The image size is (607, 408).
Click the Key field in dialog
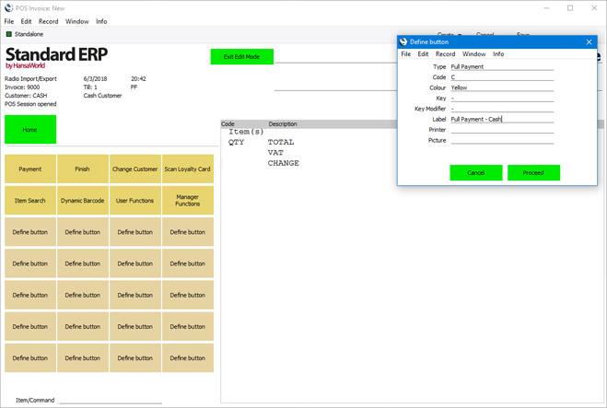click(x=502, y=98)
